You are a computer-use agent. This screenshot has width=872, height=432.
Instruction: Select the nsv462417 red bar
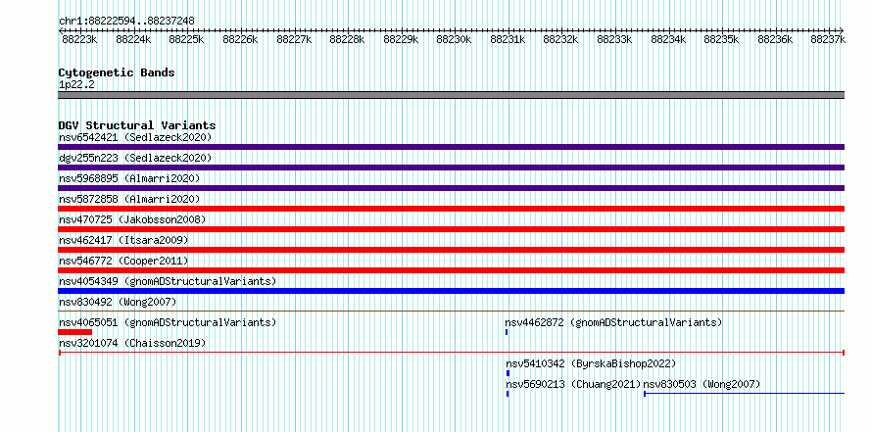451,250
